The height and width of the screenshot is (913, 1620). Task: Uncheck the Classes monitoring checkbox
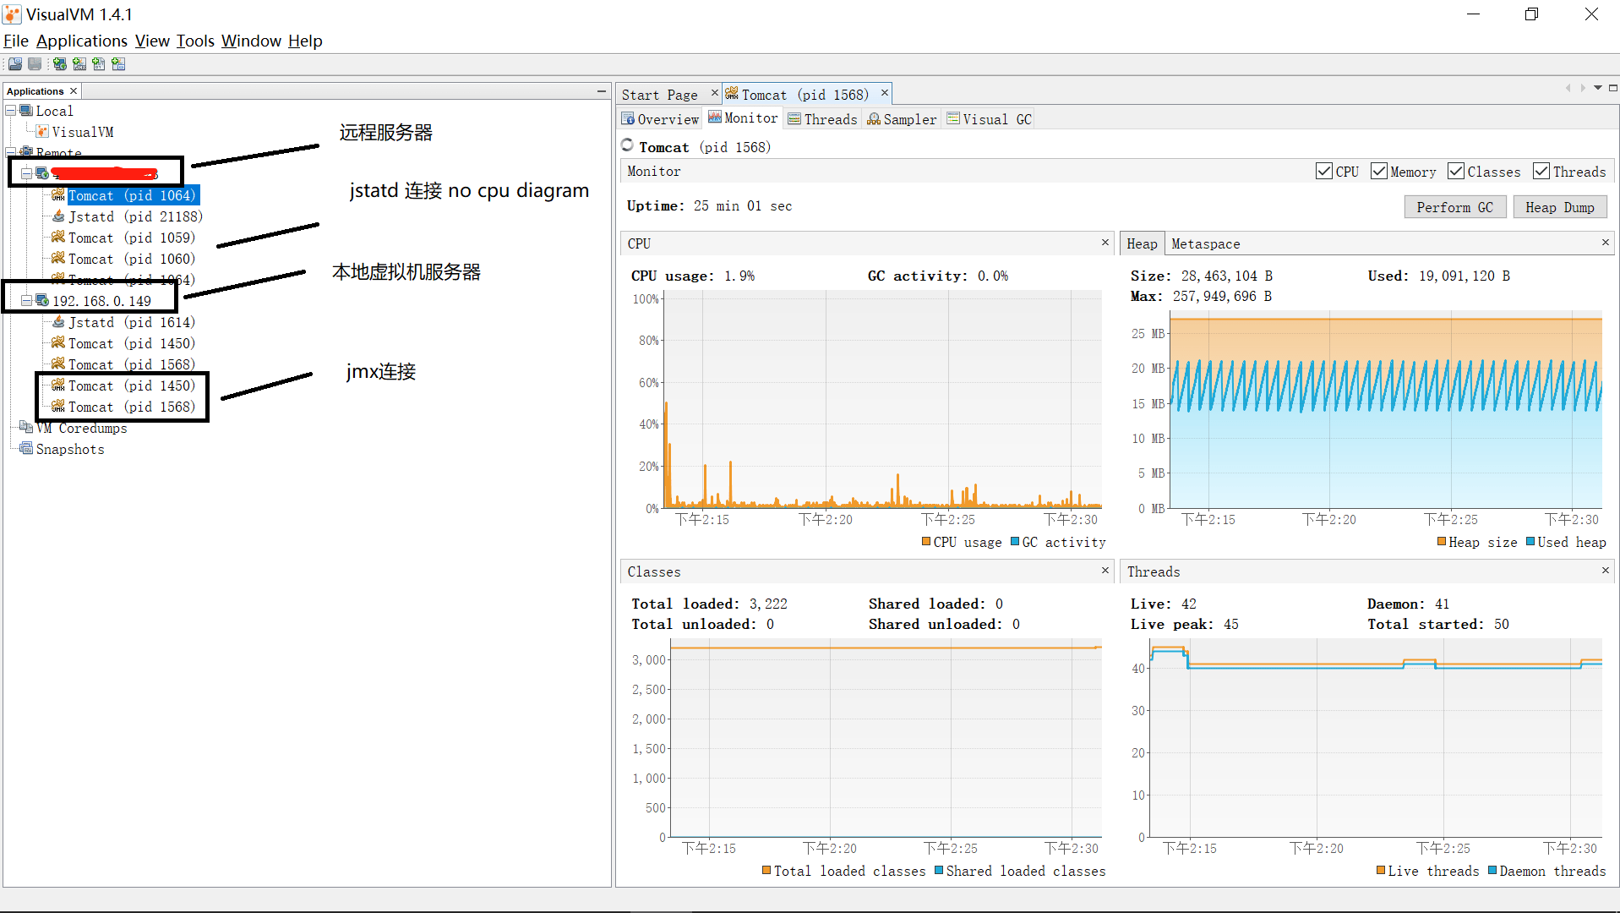tap(1455, 171)
